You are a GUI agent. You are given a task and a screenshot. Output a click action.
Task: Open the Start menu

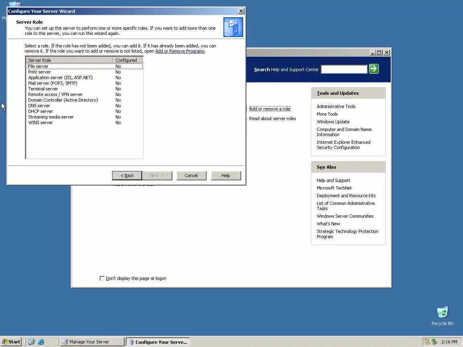pos(11,342)
